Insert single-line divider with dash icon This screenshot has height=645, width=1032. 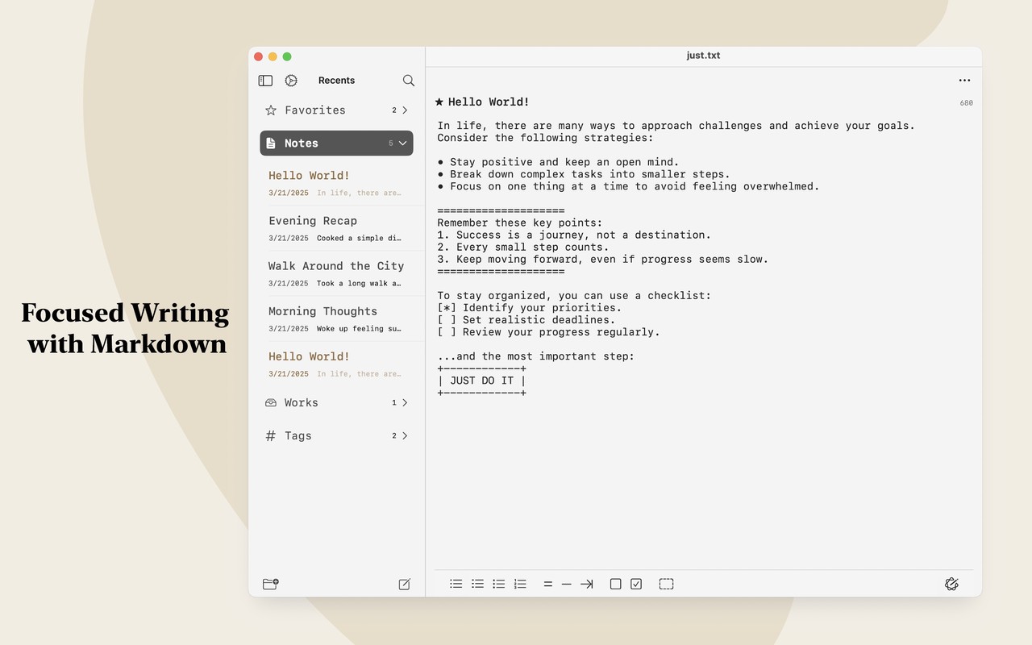(567, 584)
